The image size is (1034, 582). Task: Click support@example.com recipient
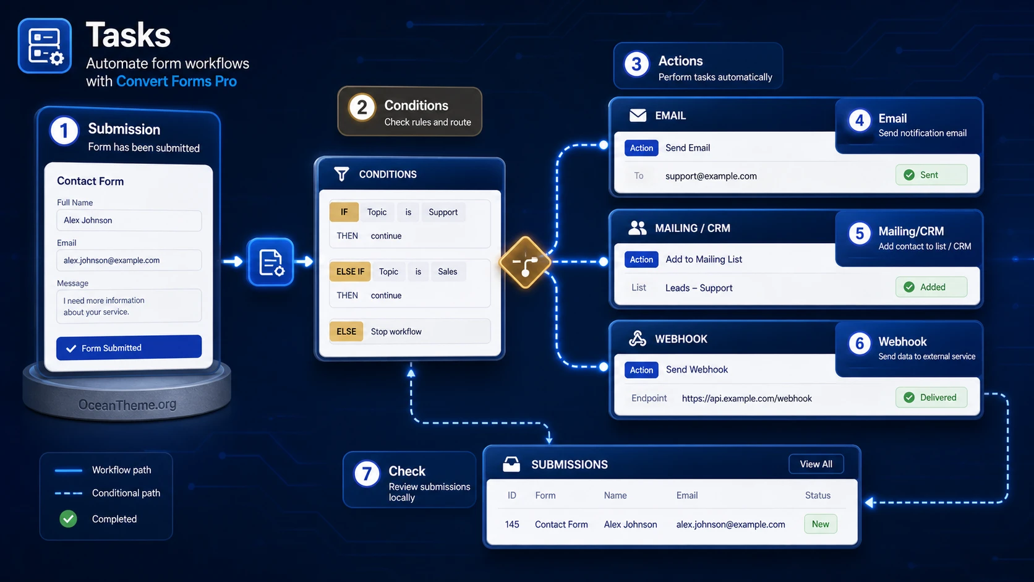[711, 176]
